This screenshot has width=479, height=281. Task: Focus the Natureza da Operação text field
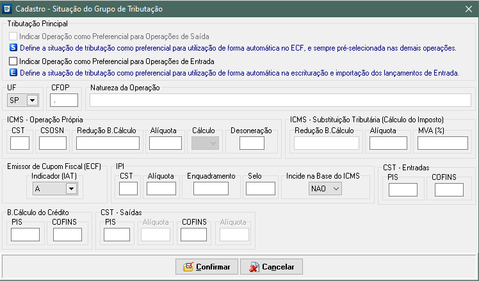click(280, 100)
